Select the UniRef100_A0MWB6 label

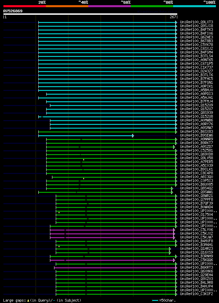click(196, 120)
